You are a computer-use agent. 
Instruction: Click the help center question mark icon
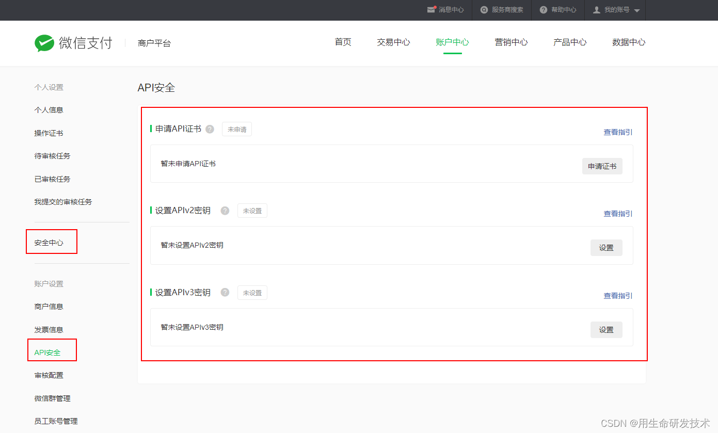[543, 10]
